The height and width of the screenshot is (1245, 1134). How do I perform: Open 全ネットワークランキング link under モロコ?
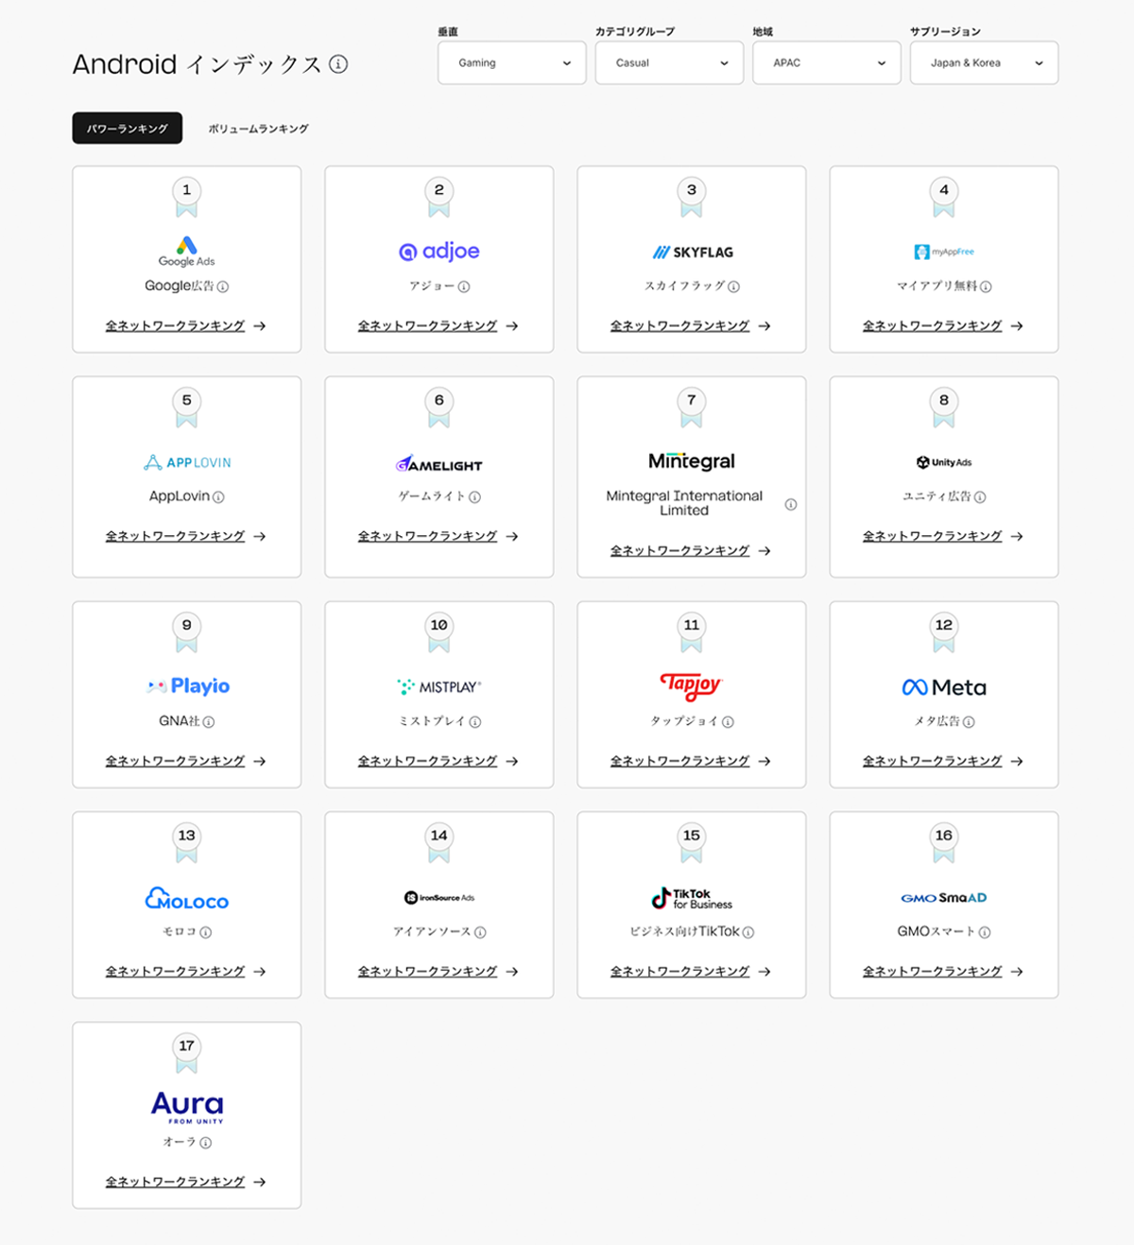click(185, 972)
